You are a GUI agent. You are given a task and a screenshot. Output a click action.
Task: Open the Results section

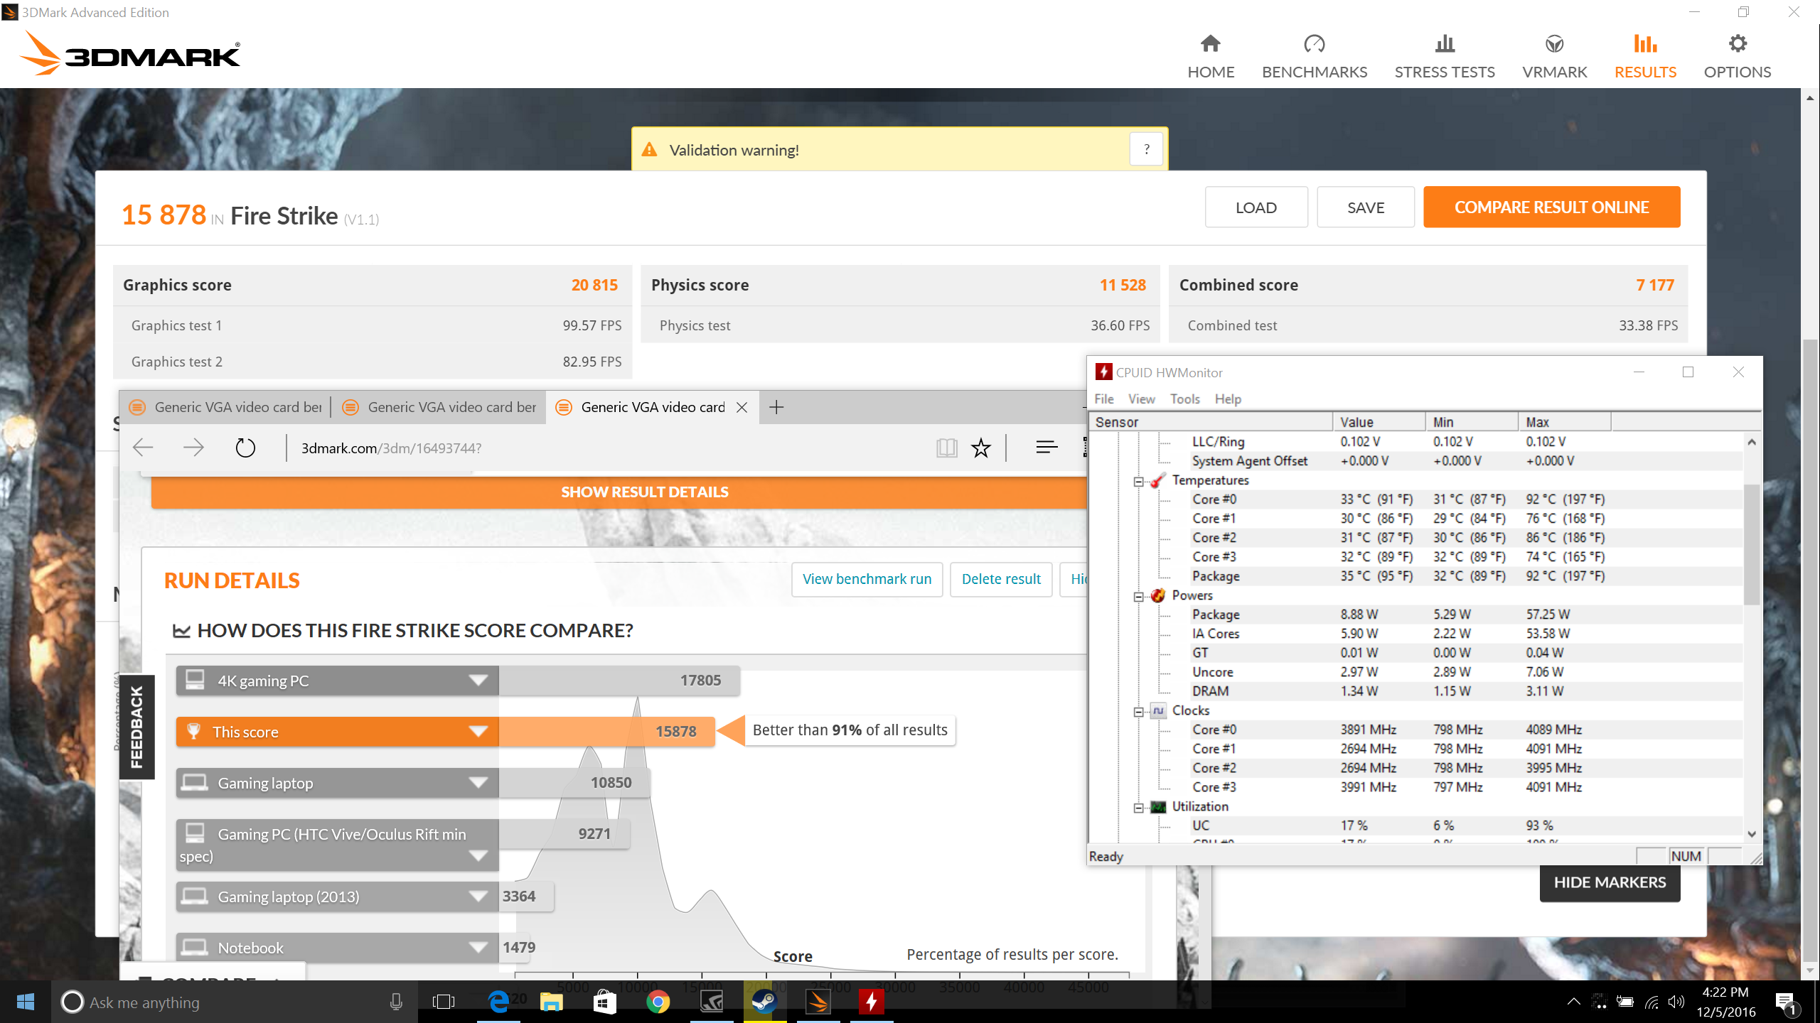[x=1645, y=57]
